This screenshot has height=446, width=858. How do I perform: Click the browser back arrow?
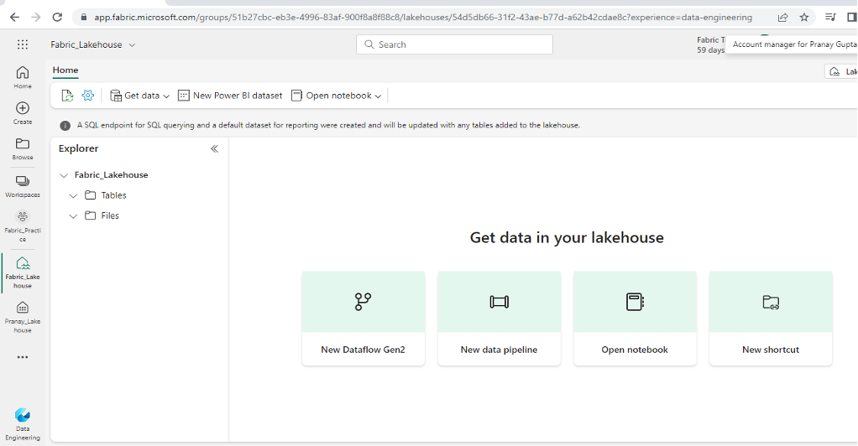pos(15,17)
